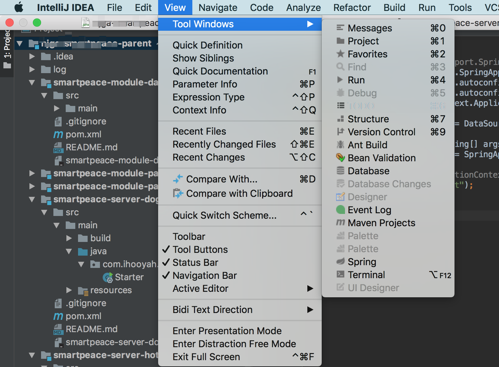This screenshot has height=367, width=499.
Task: Toggle the Navigation Bar visibility
Action: [x=204, y=275]
